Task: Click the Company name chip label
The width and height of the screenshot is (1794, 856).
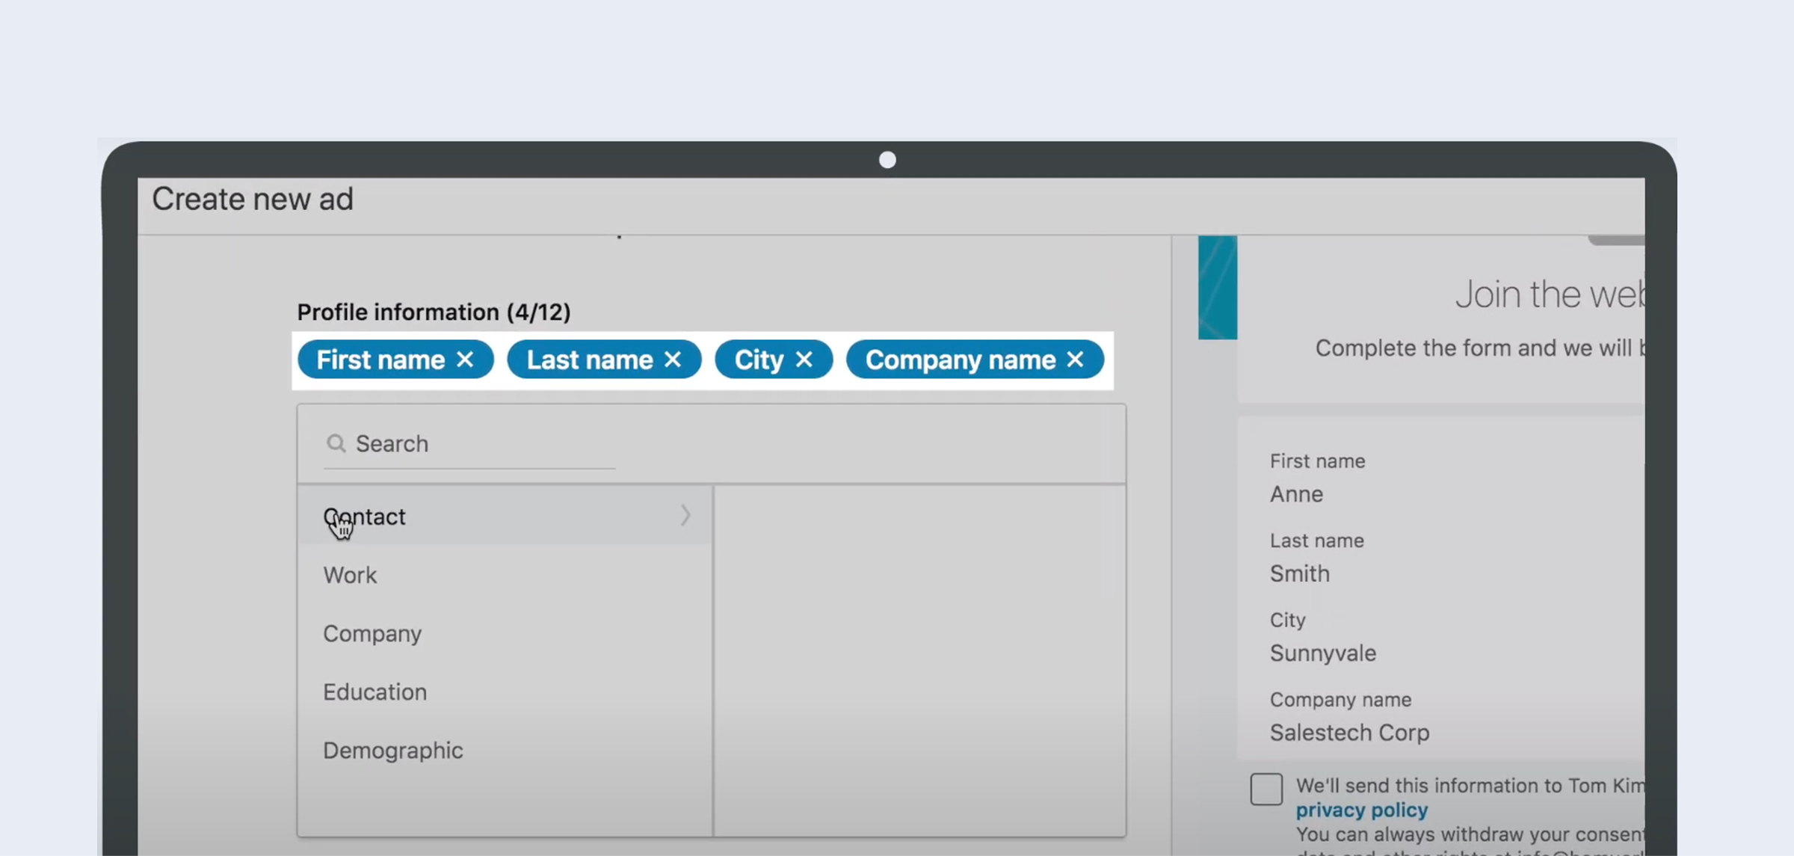Action: click(960, 360)
